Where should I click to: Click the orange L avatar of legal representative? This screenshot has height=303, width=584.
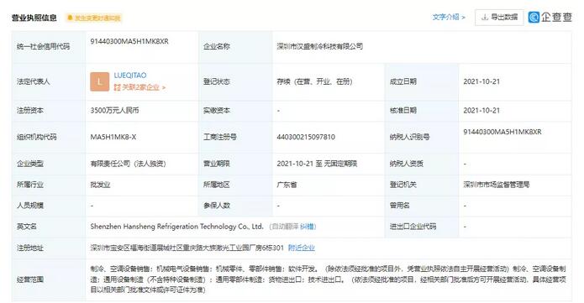click(x=99, y=81)
